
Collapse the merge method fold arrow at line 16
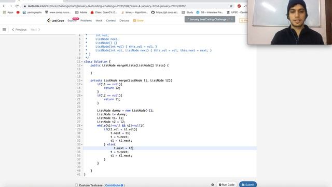point(82,81)
